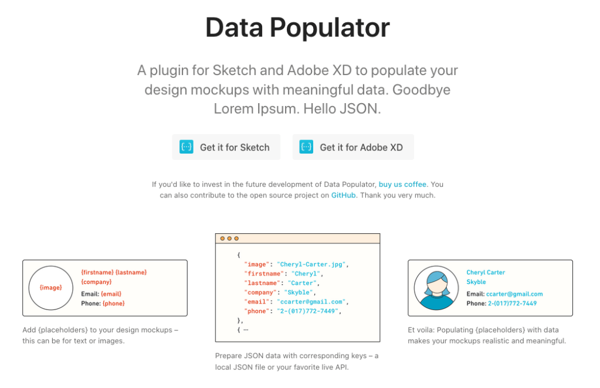Click the rightmost dot in the JSON window title bar
600x388 pixels.
[x=236, y=239]
